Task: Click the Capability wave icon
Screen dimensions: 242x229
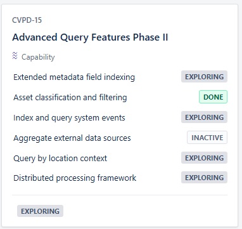Action: (x=15, y=56)
